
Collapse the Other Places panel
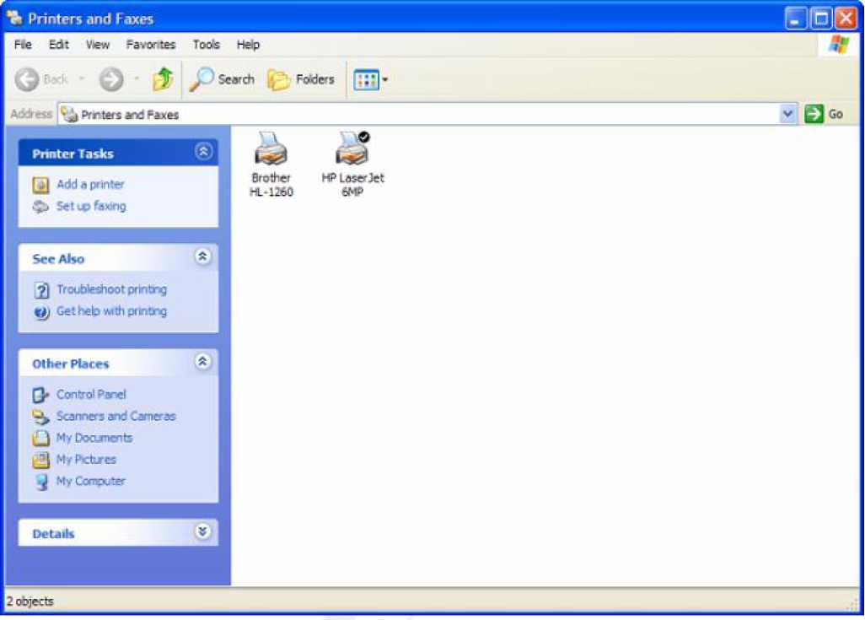pos(202,362)
